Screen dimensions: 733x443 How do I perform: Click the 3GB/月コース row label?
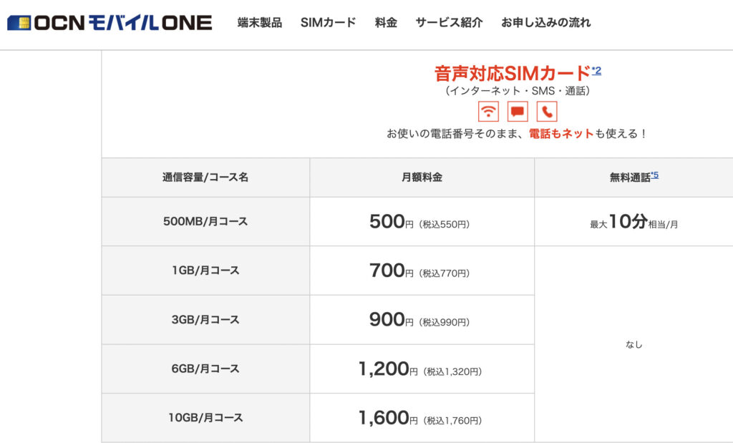(205, 320)
